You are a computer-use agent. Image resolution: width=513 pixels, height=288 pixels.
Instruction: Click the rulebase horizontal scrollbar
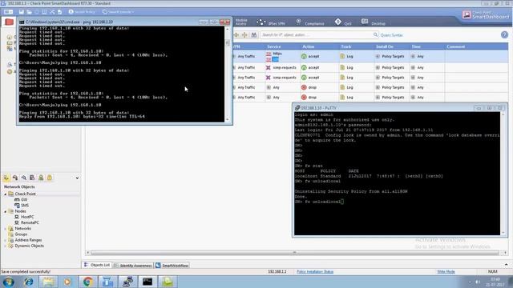pos(294,253)
